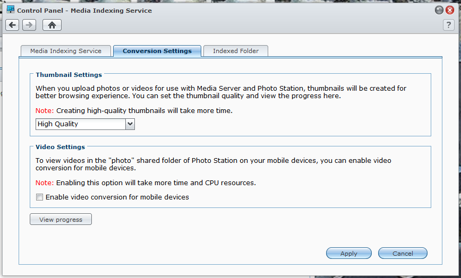This screenshot has height=278, width=461.
Task: Expand the thumbnail quality dropdown arrow
Action: coord(130,124)
